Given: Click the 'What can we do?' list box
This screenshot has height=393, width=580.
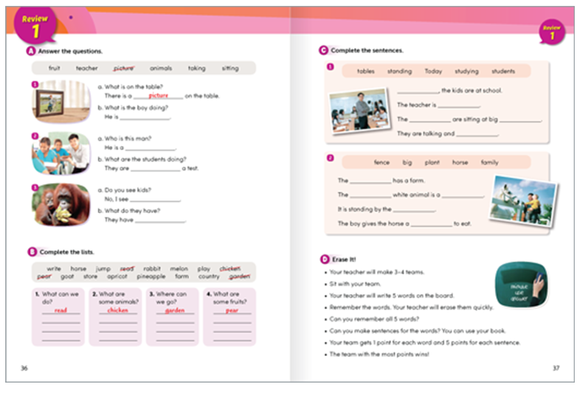Looking at the screenshot, I should pos(58,317).
